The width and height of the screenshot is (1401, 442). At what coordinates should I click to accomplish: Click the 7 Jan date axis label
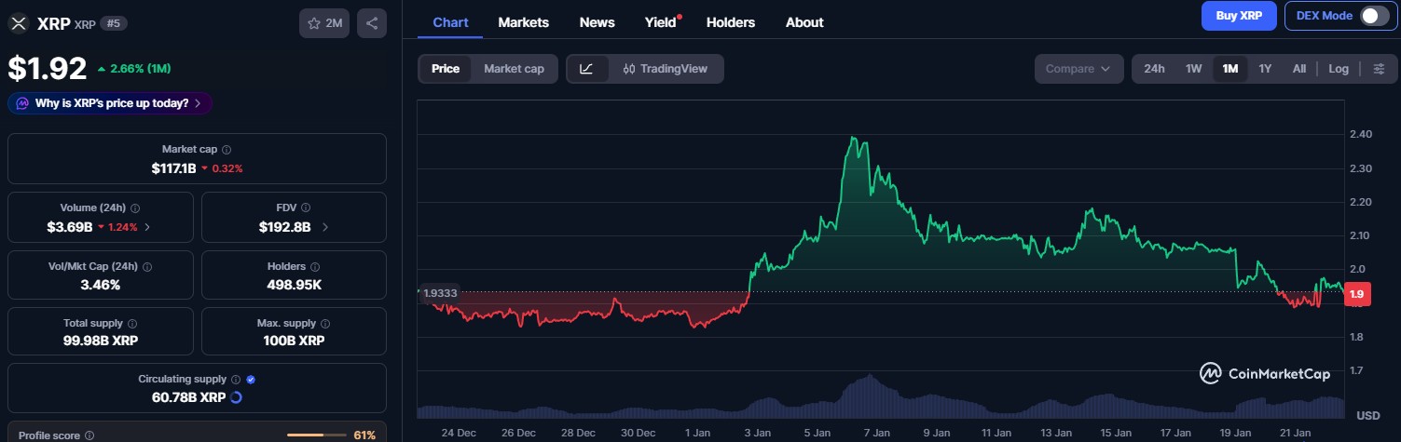click(x=877, y=433)
